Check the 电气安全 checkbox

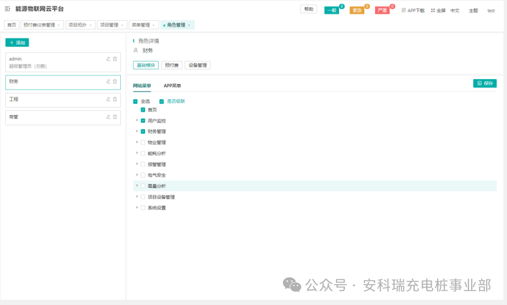(x=143, y=175)
